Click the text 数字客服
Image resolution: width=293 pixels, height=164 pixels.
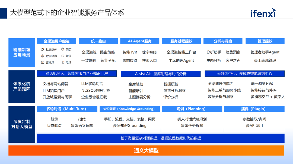point(149,52)
